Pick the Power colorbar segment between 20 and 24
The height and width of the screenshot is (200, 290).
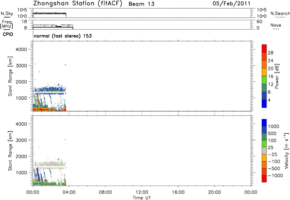click(264, 64)
